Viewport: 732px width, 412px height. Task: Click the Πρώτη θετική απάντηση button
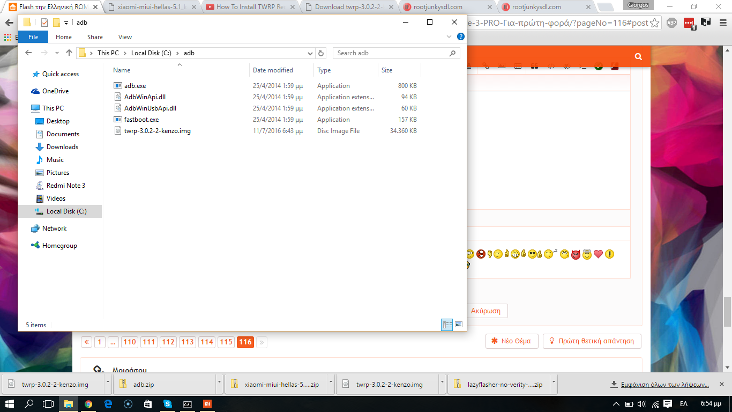coord(592,341)
